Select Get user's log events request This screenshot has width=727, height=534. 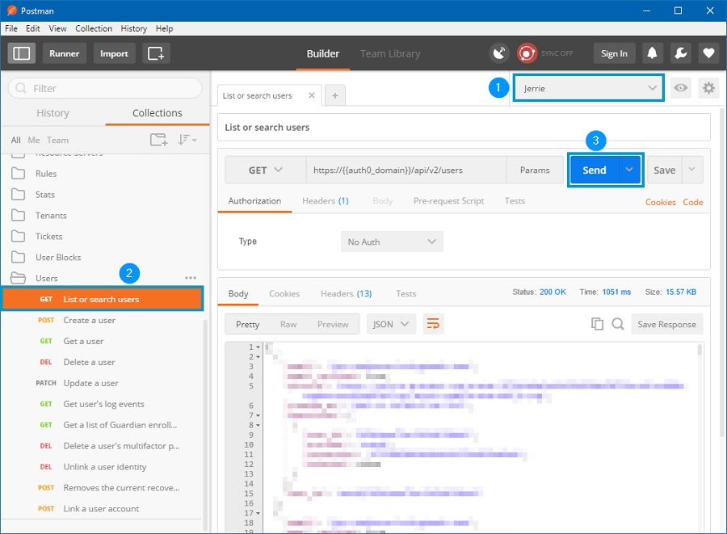103,404
